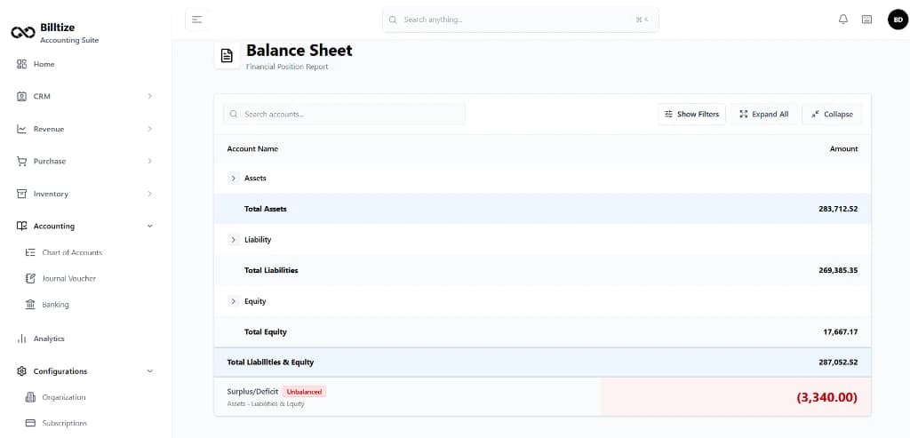Screen dimensions: 910x438
Task: Expand the Inventory menu chevron
Action: coord(149,194)
